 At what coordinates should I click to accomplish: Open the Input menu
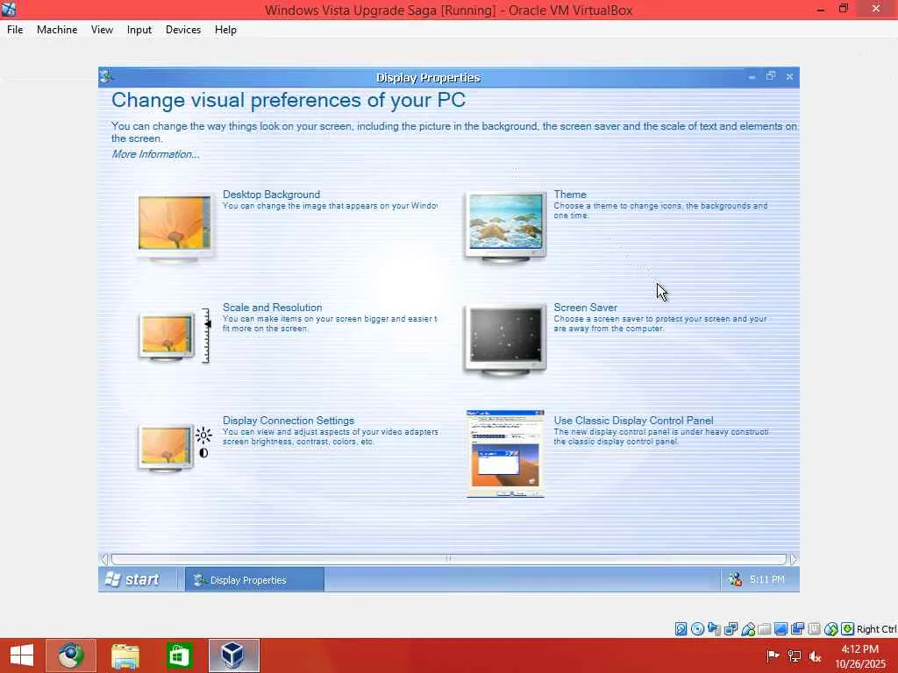139,30
